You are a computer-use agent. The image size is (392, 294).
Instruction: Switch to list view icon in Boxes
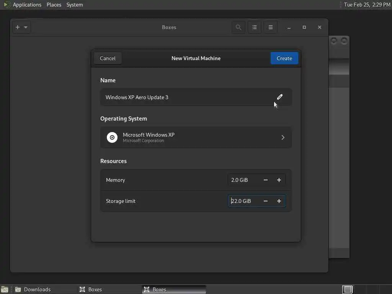255,27
